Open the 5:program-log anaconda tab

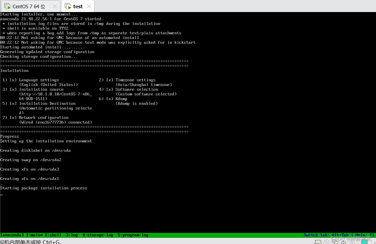point(133,235)
